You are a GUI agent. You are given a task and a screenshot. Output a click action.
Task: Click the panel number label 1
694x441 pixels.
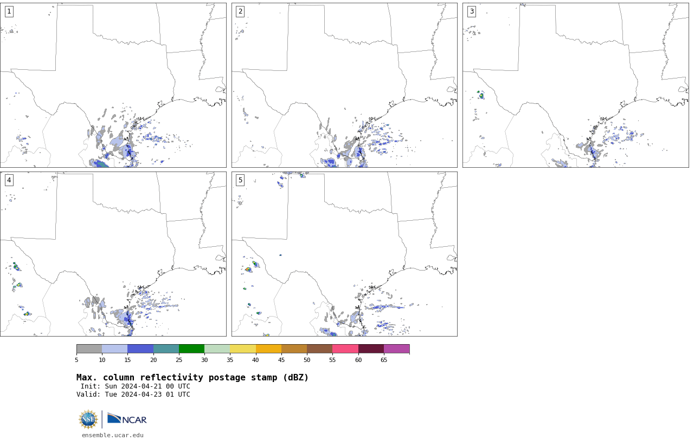[x=9, y=11]
